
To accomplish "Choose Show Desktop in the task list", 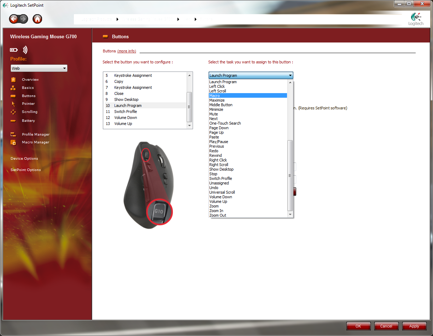I will [248, 169].
